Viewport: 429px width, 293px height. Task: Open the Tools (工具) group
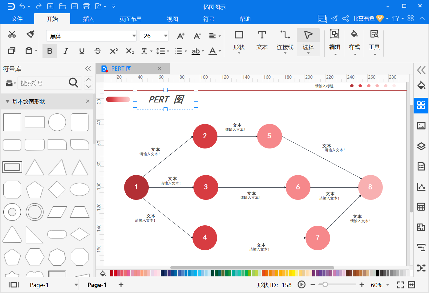(x=374, y=42)
